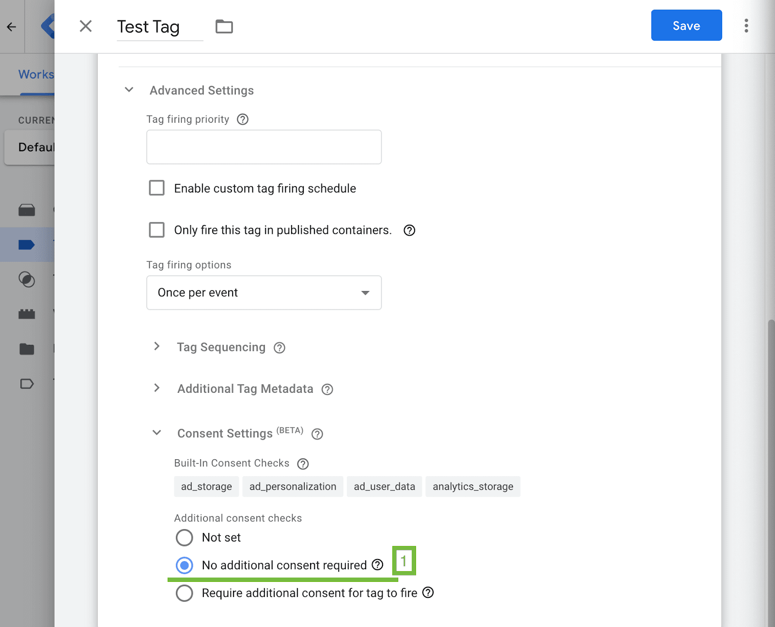Open the Overview dashboard icon in sidebar
This screenshot has height=627, width=775.
click(x=27, y=209)
